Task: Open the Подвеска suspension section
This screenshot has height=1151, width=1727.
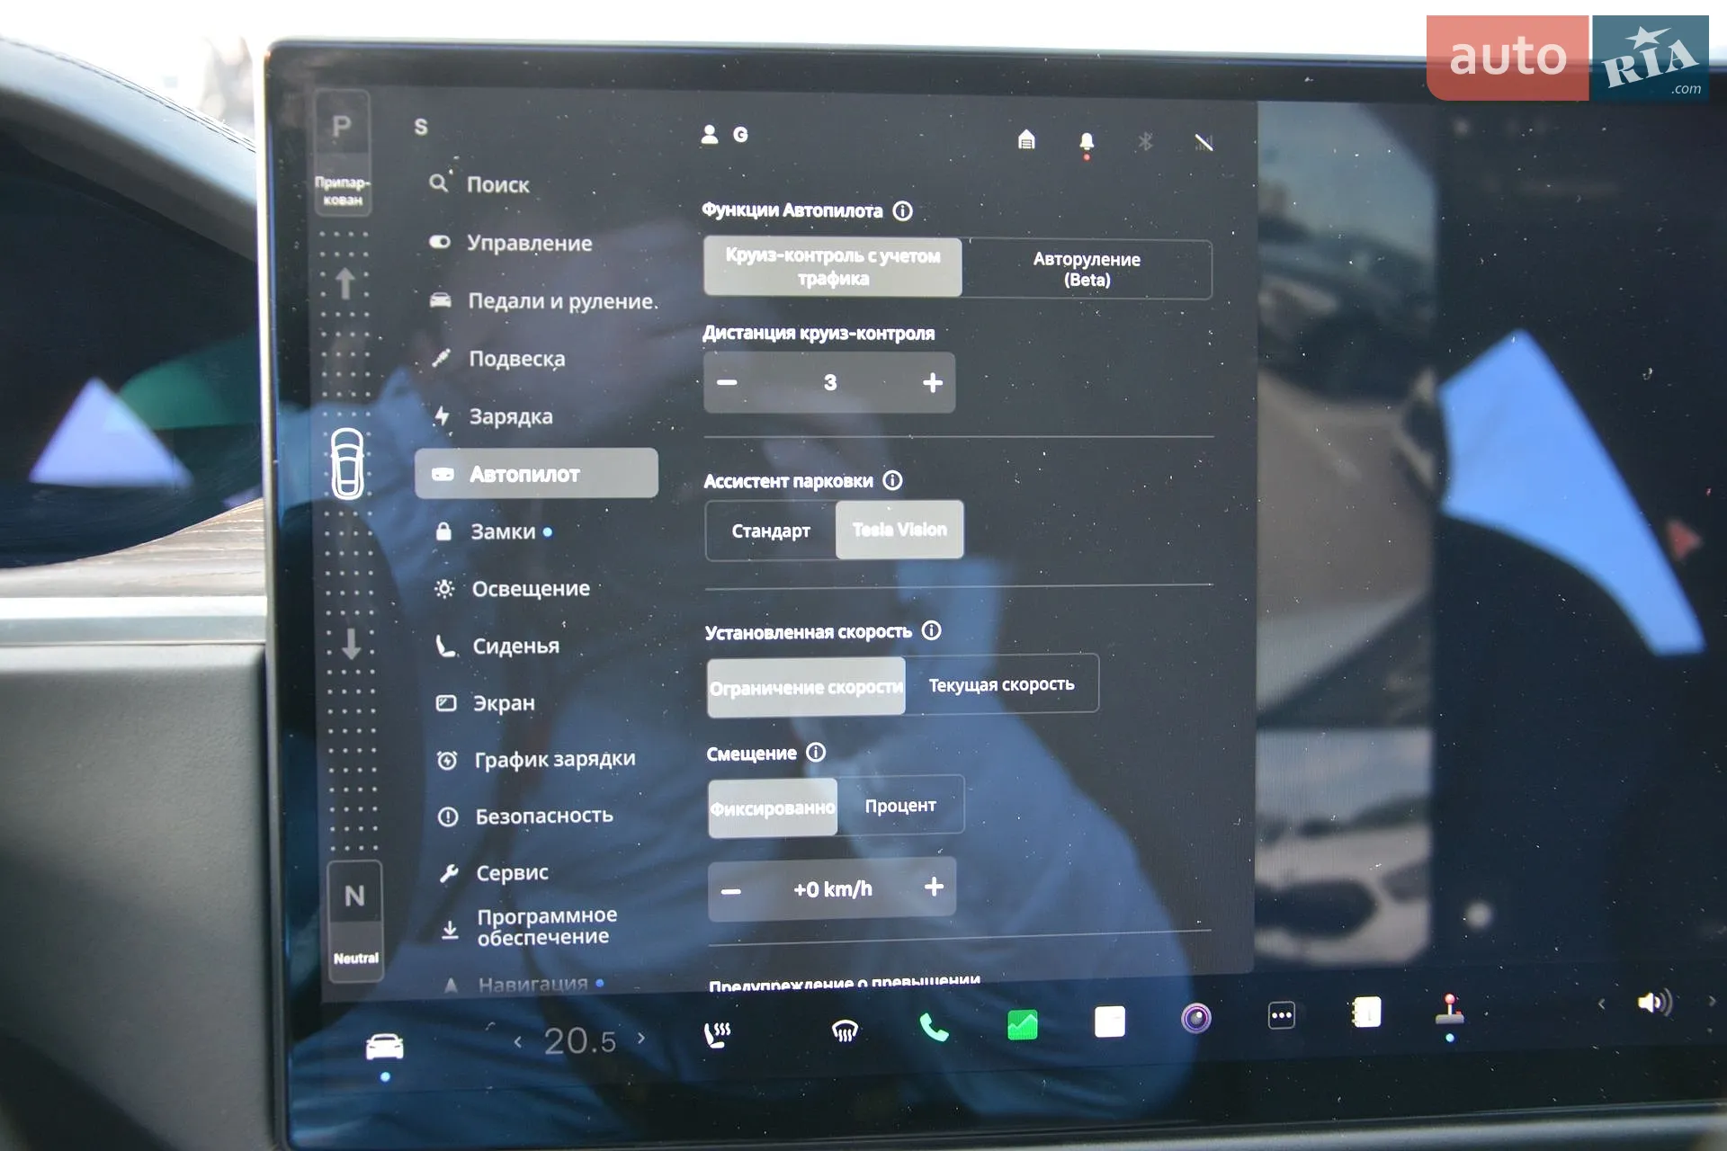Action: (498, 359)
